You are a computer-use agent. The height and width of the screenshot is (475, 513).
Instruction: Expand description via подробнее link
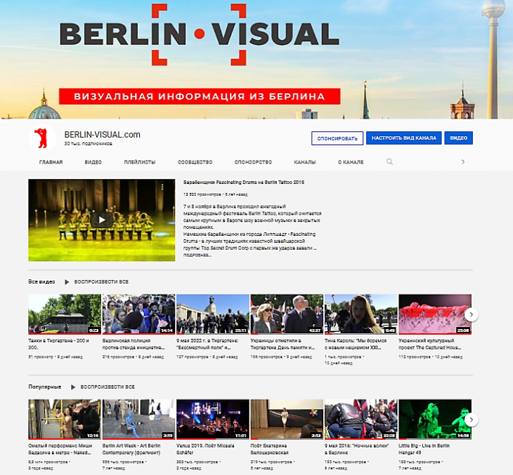(197, 255)
